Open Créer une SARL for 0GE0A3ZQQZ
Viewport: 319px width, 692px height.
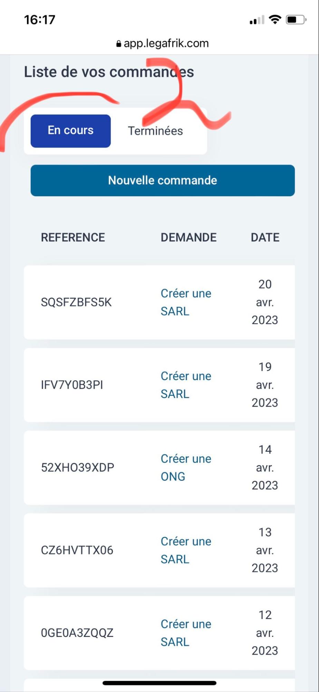pos(186,633)
